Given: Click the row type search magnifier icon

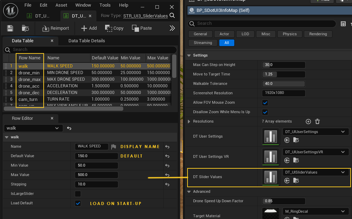Looking at the screenshot, I should coord(172,15).
